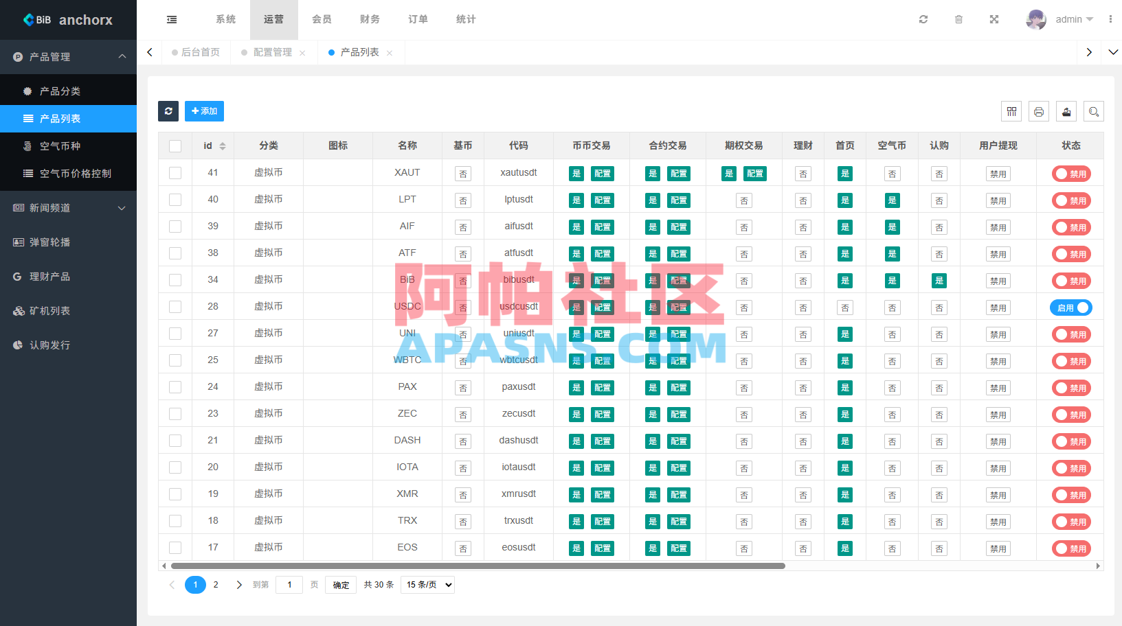1122x626 pixels.
Task: Sort by id using the sort arrows
Action: (223, 146)
